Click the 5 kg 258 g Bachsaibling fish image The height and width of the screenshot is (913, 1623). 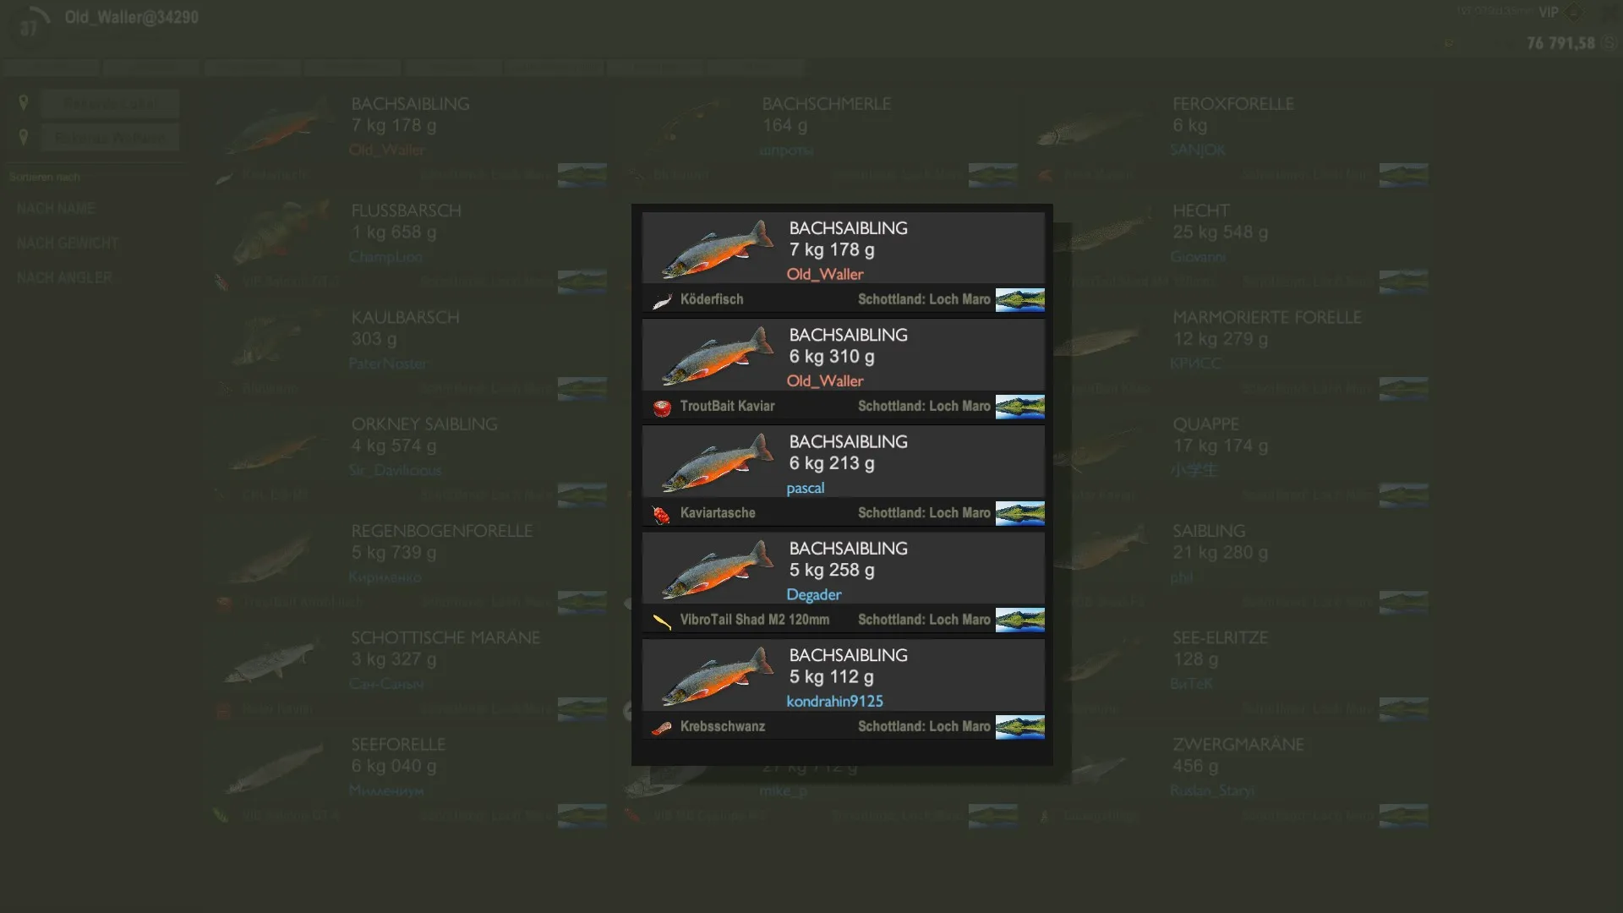pyautogui.click(x=717, y=569)
